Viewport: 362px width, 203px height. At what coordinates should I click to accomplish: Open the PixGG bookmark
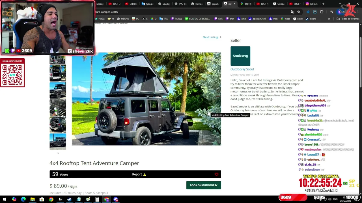click(x=100, y=19)
